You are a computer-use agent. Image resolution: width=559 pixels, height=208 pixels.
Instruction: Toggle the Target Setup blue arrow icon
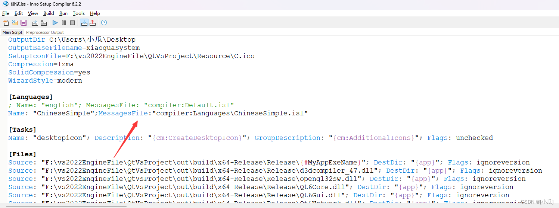point(84,23)
